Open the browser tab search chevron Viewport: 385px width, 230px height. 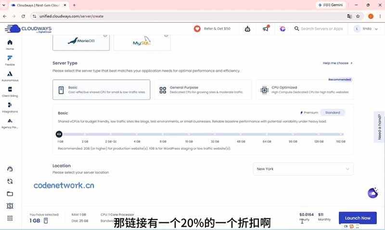point(4,5)
